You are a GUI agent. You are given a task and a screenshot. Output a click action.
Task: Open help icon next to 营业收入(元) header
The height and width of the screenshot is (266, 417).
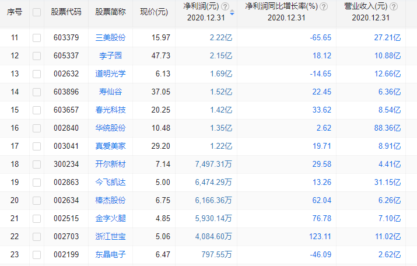pos(393,6)
